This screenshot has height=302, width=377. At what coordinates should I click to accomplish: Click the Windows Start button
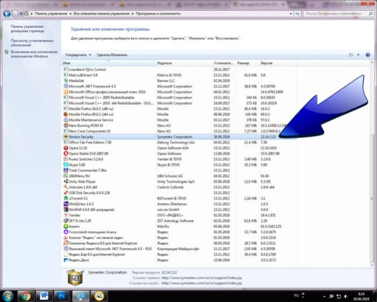[8, 296]
